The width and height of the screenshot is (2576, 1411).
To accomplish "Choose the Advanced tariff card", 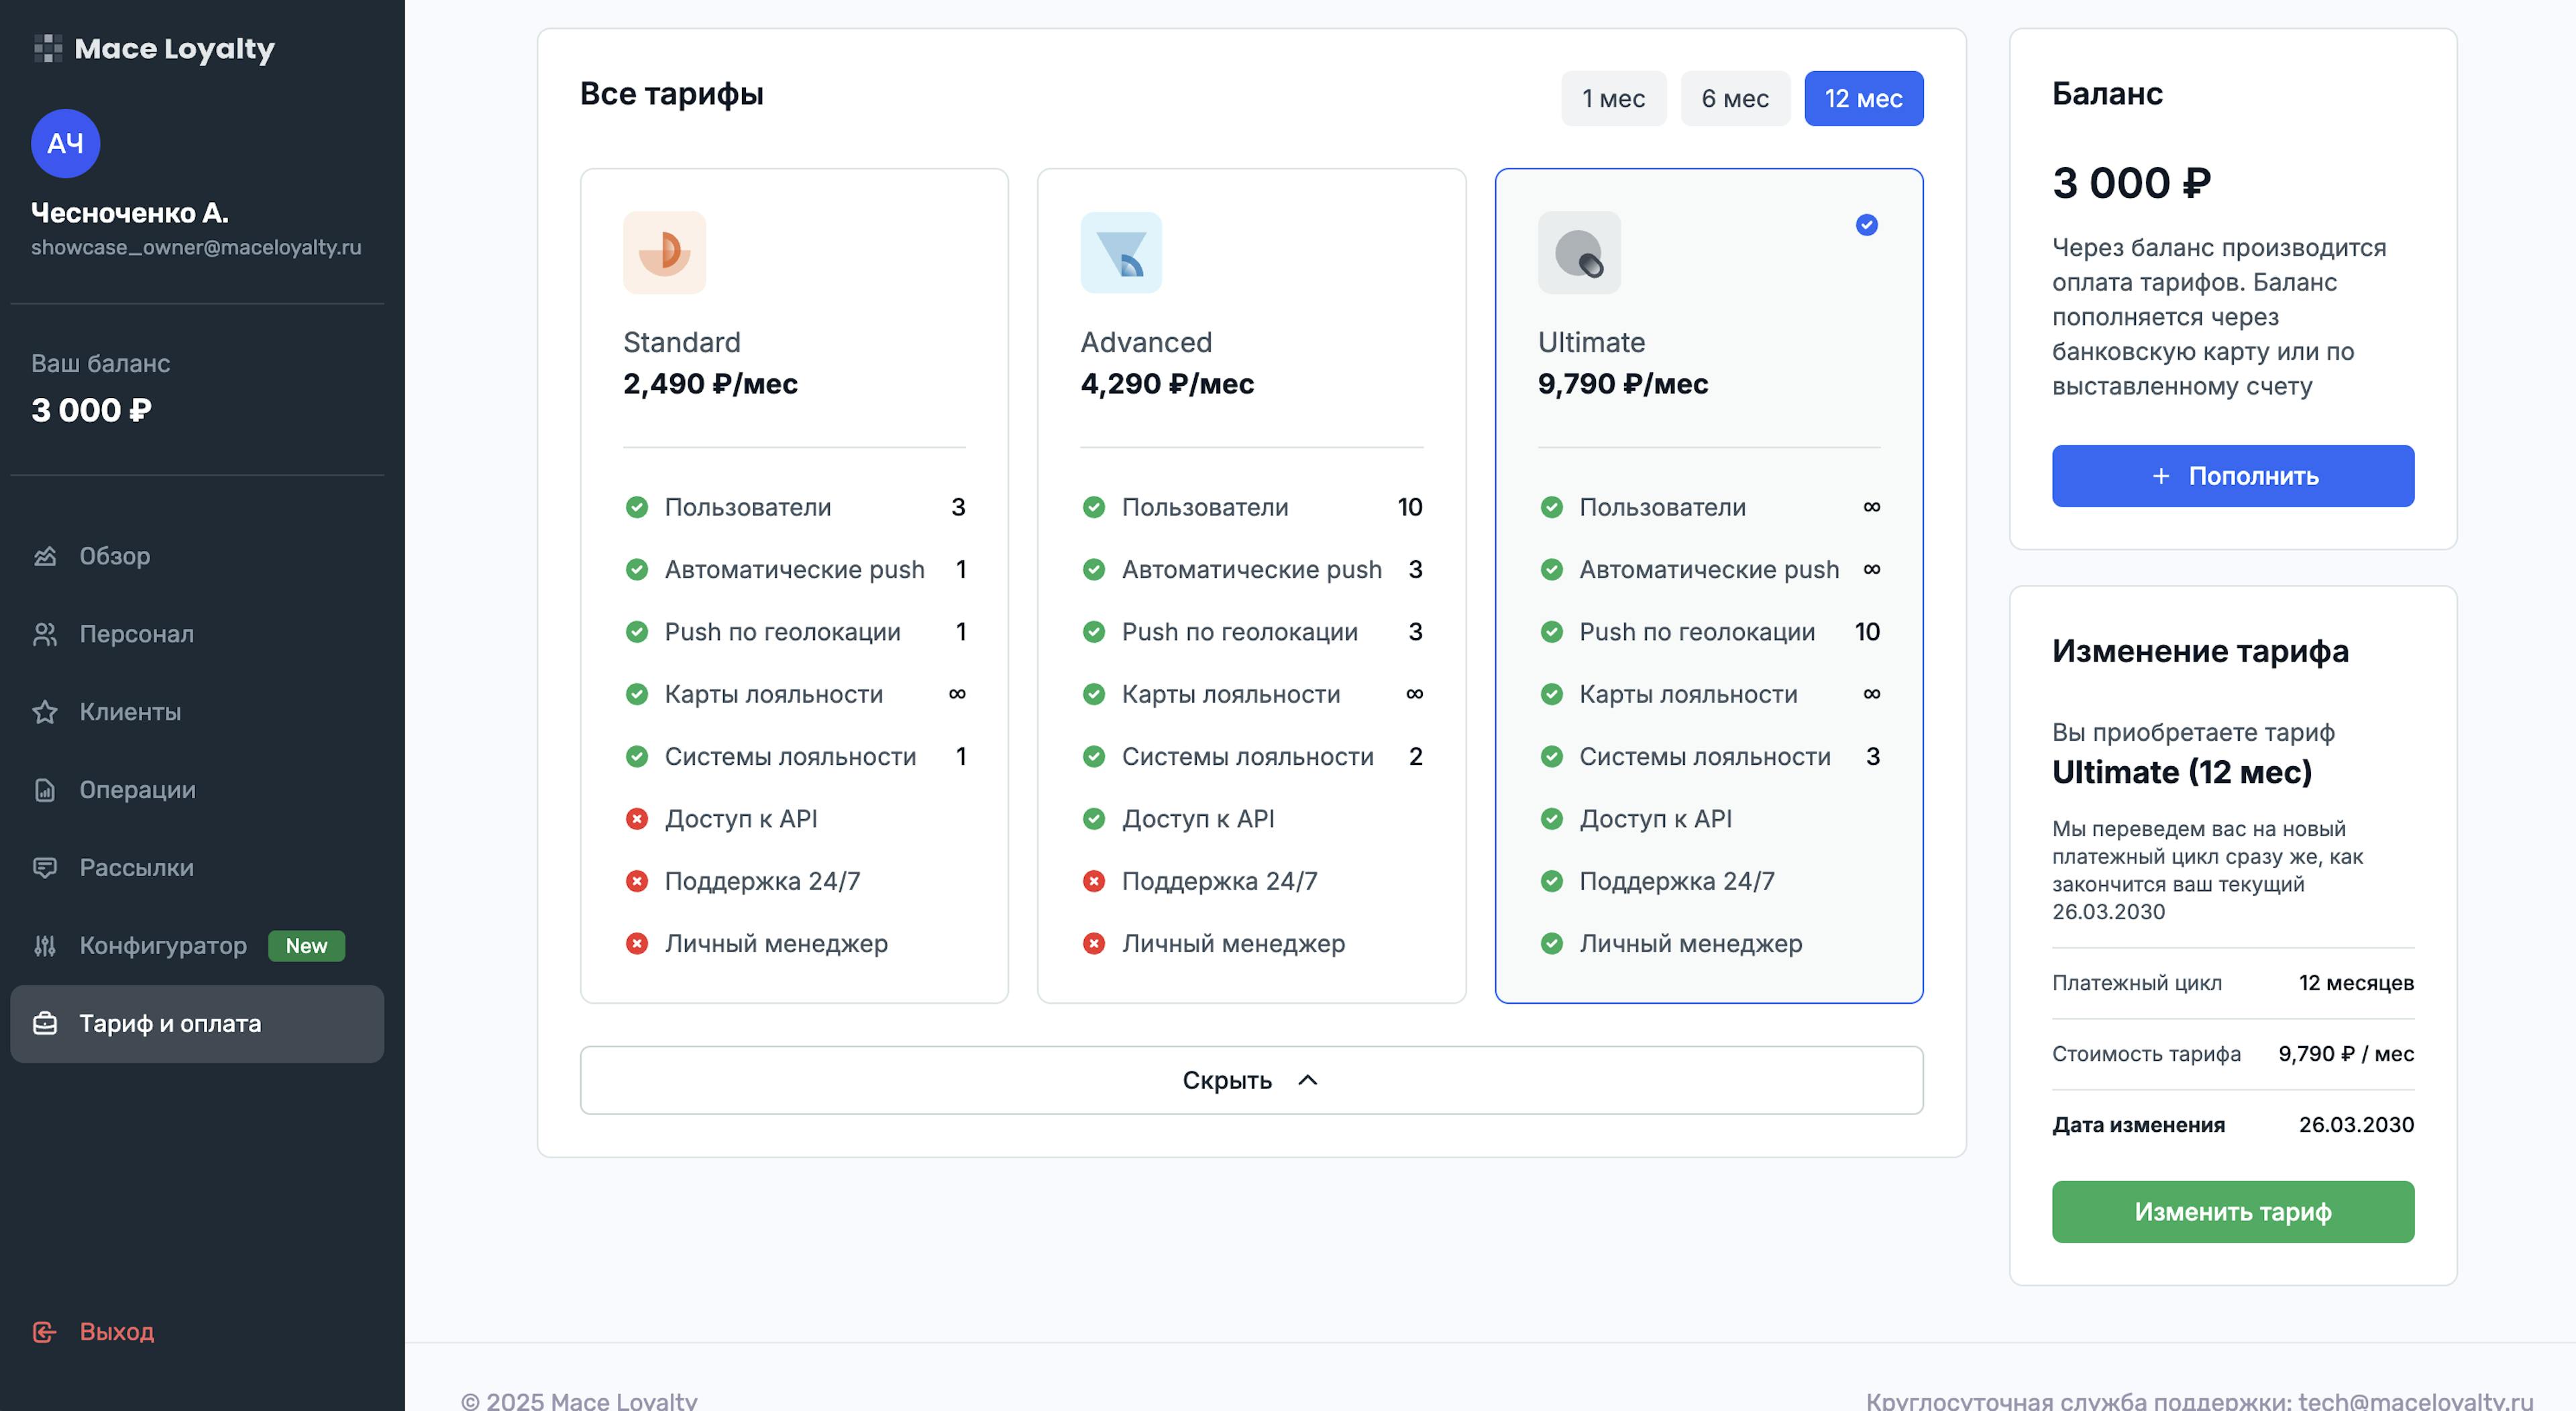I will [x=1251, y=585].
